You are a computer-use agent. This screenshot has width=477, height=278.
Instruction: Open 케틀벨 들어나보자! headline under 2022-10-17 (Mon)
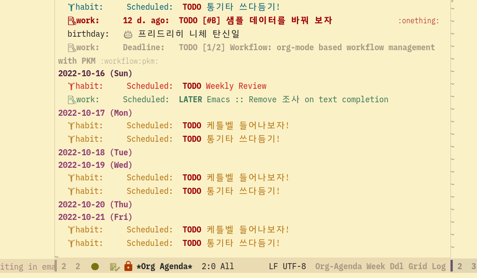coord(248,126)
